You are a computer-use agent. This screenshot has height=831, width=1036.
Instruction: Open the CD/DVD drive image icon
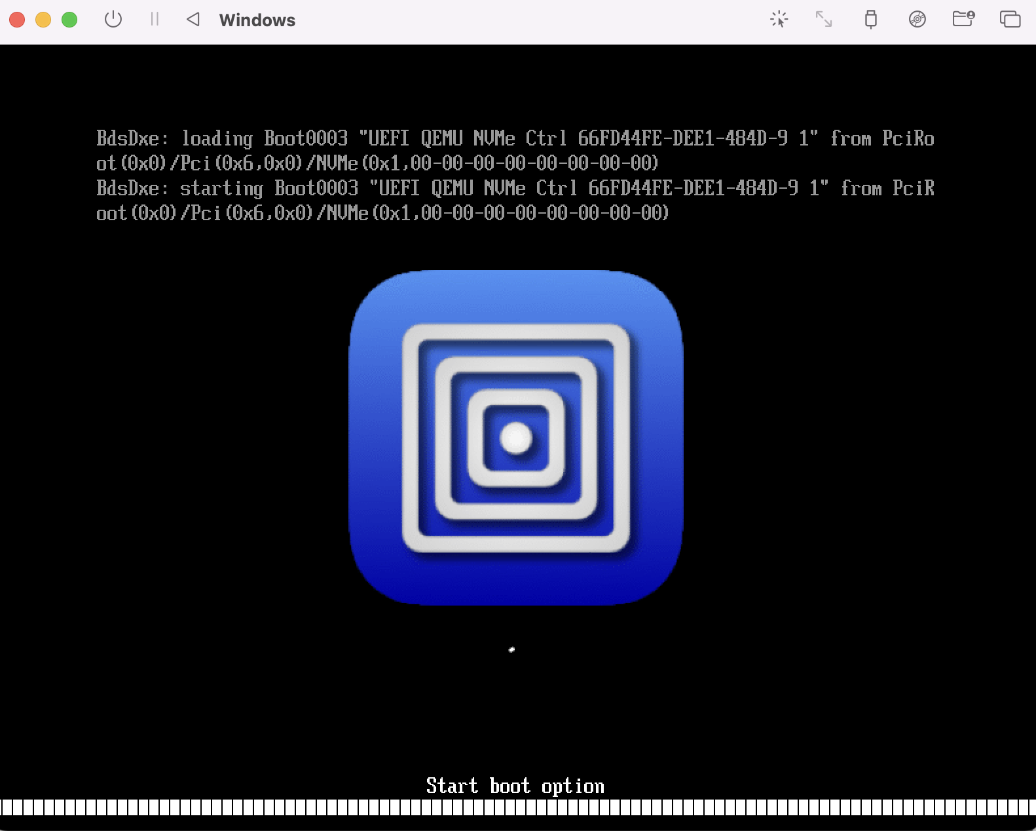(917, 19)
